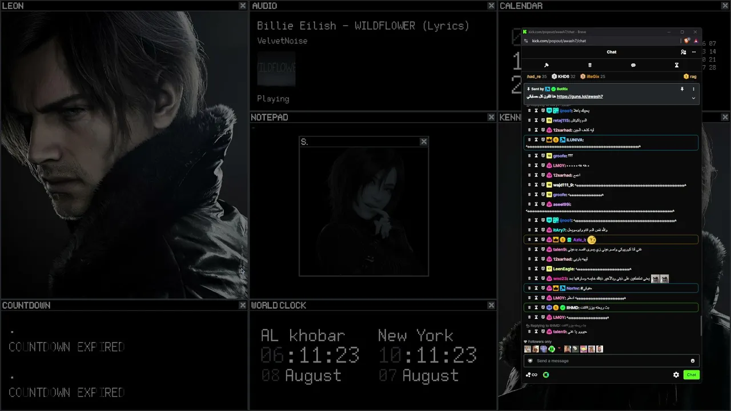This screenshot has width=731, height=411.
Task: Delete aseel99i's message with trash icon
Action: [x=529, y=204]
